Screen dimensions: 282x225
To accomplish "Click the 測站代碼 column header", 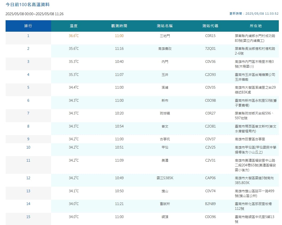I will [210, 26].
